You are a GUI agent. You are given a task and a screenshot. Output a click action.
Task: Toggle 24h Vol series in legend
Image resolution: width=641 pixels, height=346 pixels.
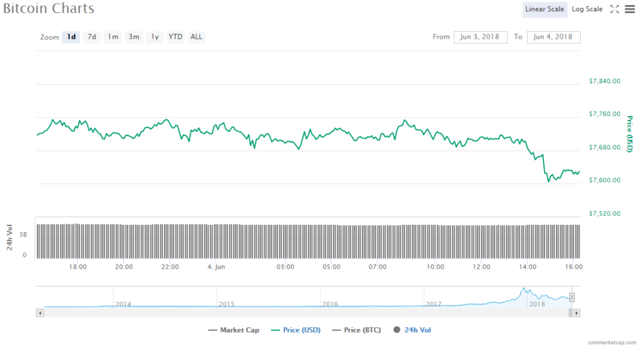point(413,330)
